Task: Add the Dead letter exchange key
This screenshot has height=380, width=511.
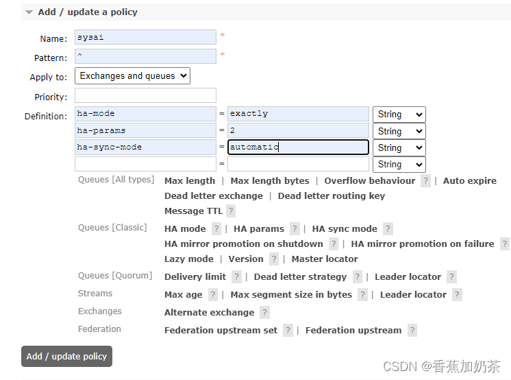Action: tap(214, 196)
